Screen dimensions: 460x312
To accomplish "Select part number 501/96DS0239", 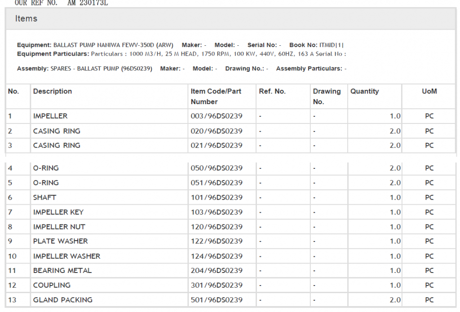I will [217, 300].
